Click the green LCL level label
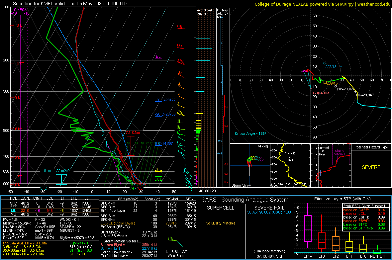The height and width of the screenshot is (260, 392). 158,179
